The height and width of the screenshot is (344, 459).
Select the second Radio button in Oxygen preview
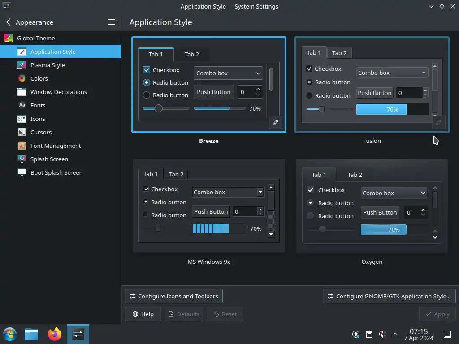click(311, 216)
